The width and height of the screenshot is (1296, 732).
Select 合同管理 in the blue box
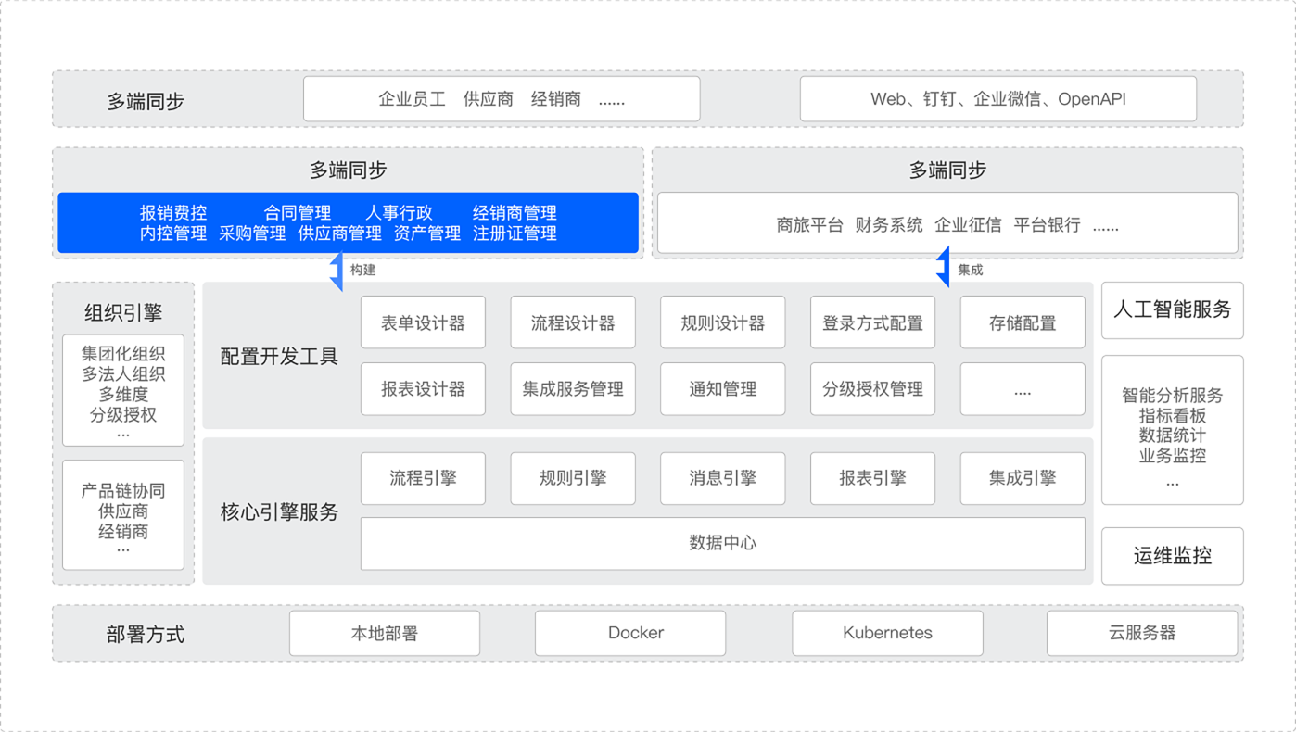coord(298,213)
